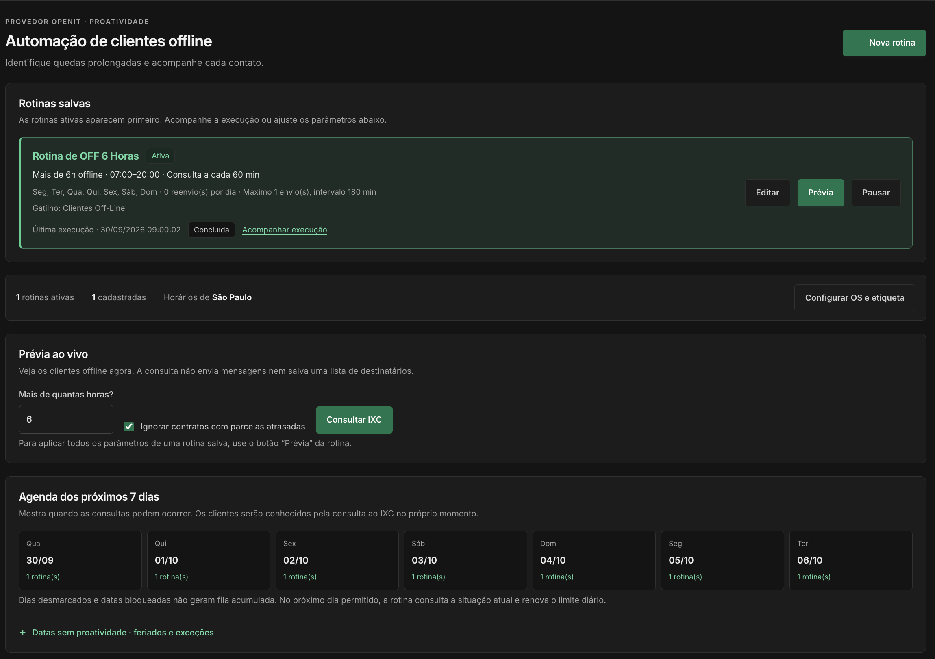Click the São Paulo timezone text
Viewport: 935px width, 659px height.
(x=232, y=297)
